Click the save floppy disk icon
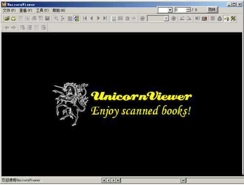Image resolution: width=244 pixels, height=185 pixels. [47, 19]
